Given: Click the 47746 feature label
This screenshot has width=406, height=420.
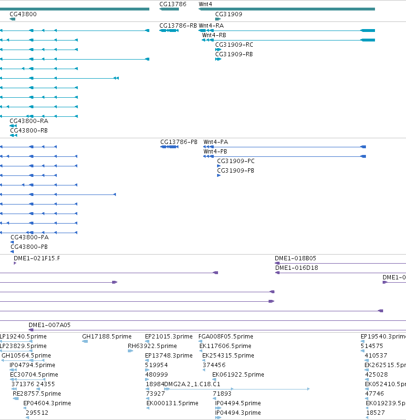Looking at the screenshot, I should 375,394.
